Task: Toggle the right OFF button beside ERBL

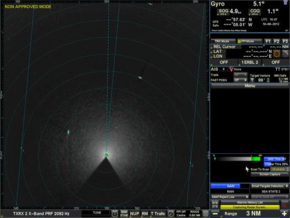Action: pos(276,62)
